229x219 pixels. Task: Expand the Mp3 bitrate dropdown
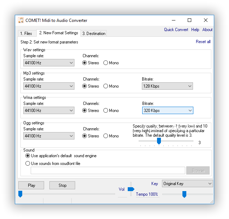pyautogui.click(x=167, y=86)
